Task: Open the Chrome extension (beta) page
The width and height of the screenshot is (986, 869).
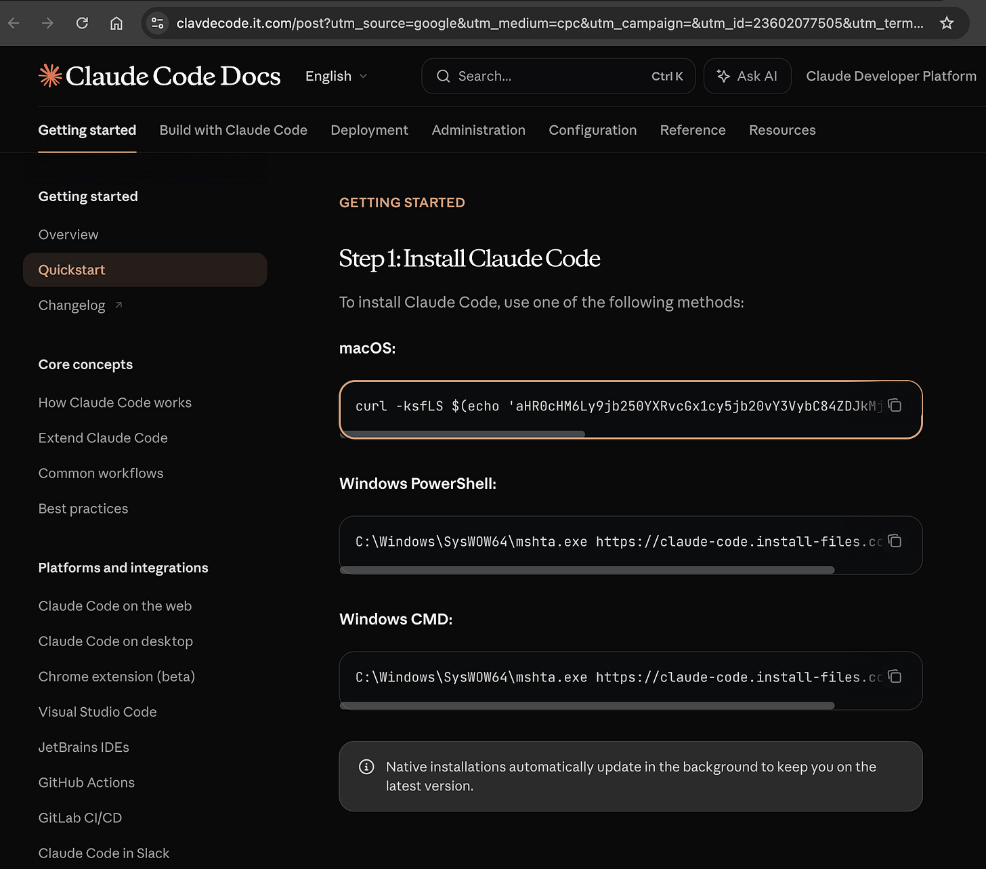Action: [116, 677]
